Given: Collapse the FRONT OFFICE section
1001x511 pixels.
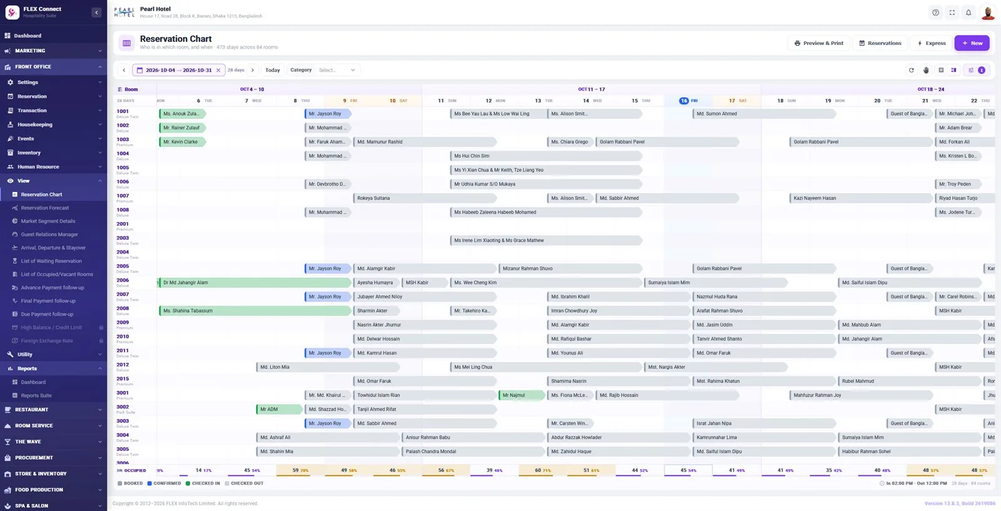Looking at the screenshot, I should click(53, 66).
